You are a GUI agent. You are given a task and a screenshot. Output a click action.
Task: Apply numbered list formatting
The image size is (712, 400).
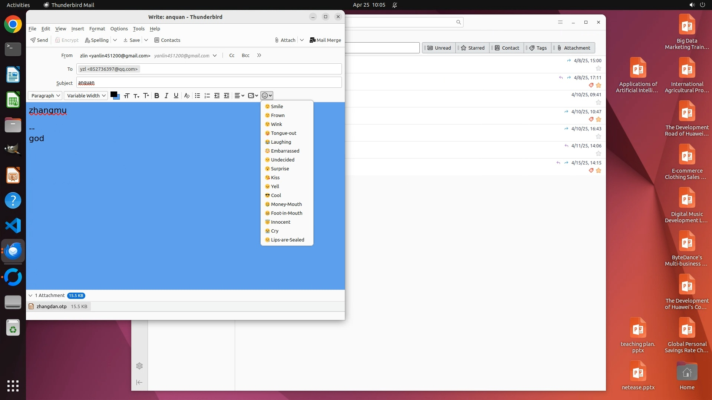(x=207, y=96)
